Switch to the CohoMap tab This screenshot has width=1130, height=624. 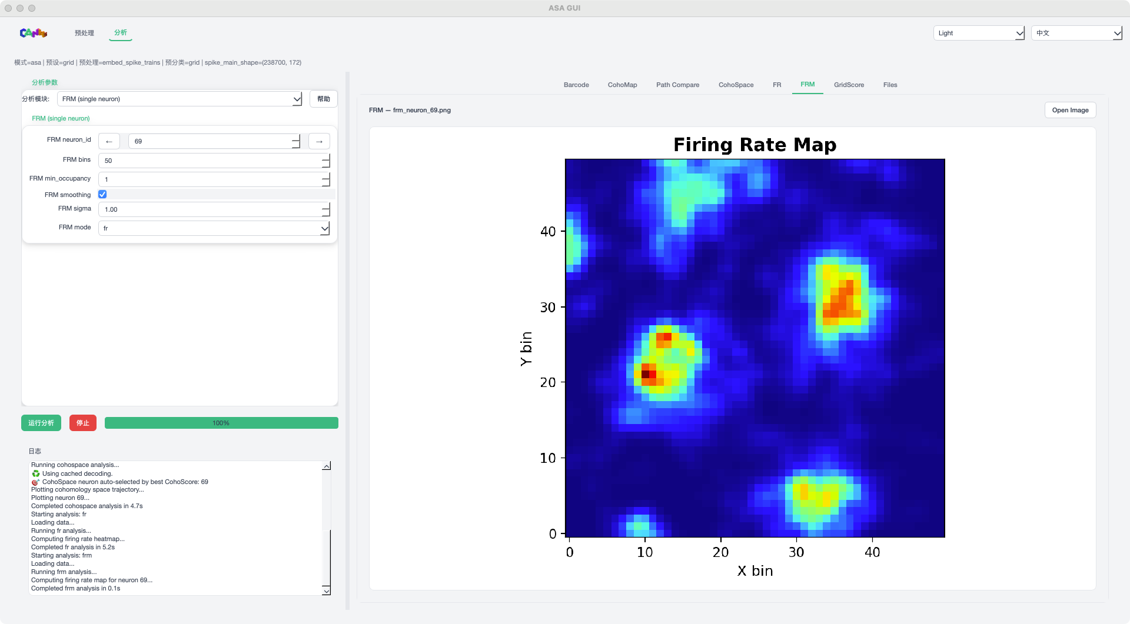(622, 85)
